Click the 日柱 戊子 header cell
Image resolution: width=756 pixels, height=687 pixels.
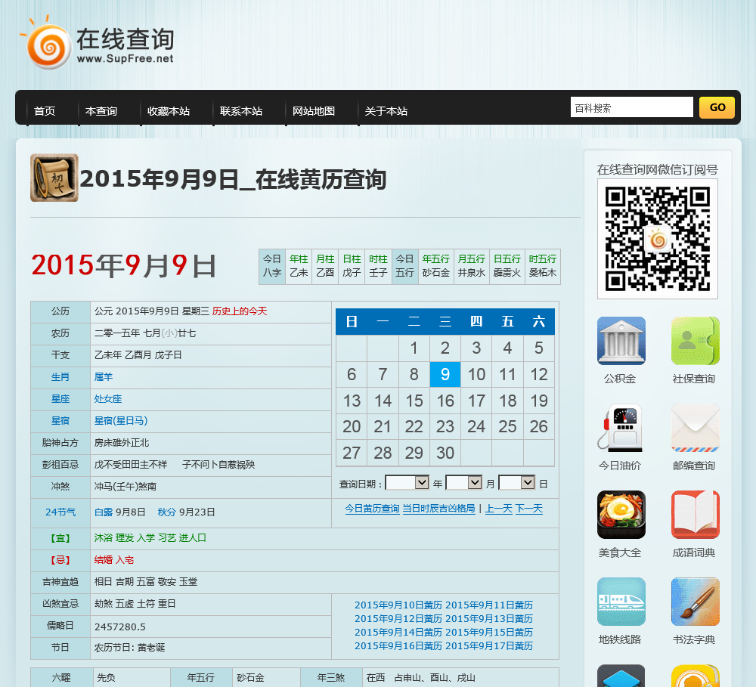pyautogui.click(x=352, y=266)
